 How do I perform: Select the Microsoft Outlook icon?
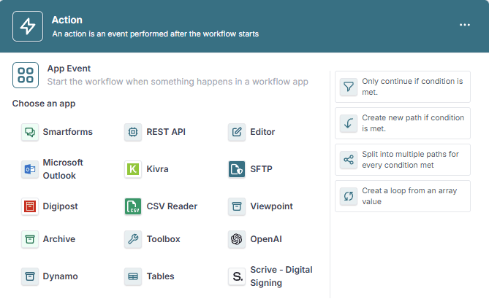point(30,169)
